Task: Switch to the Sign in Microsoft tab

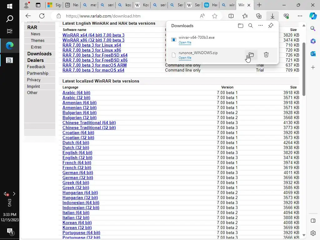Action: tap(54, 5)
